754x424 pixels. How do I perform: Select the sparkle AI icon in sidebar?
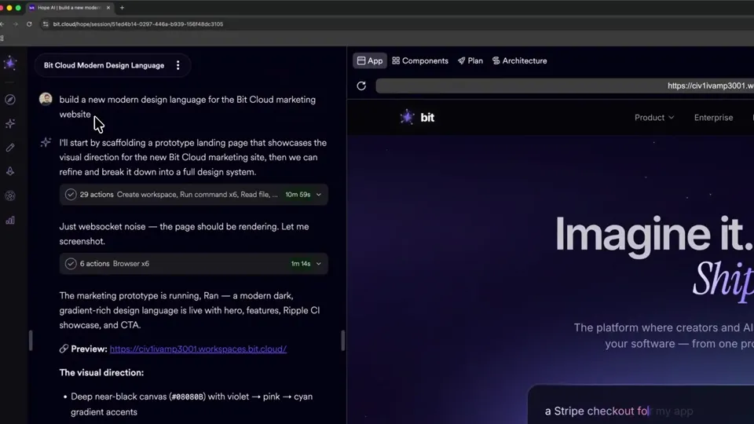tap(10, 123)
